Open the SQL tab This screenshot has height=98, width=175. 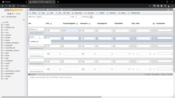pos(50,13)
